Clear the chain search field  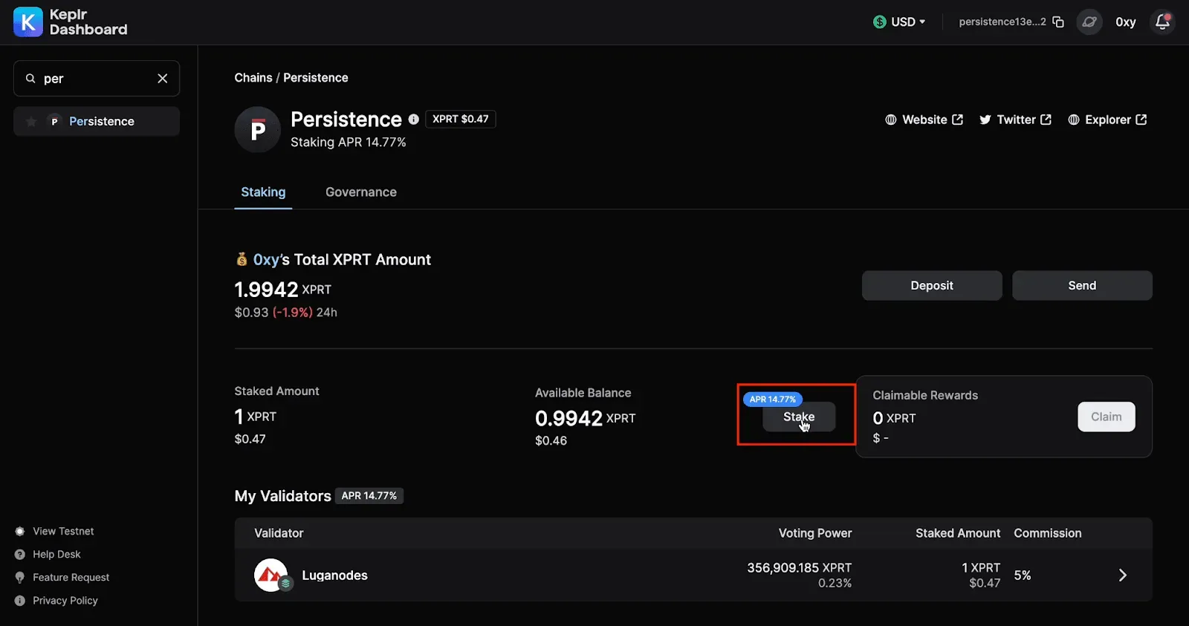pyautogui.click(x=163, y=79)
